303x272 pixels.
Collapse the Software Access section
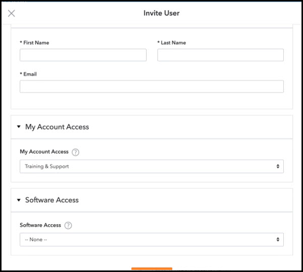click(19, 200)
